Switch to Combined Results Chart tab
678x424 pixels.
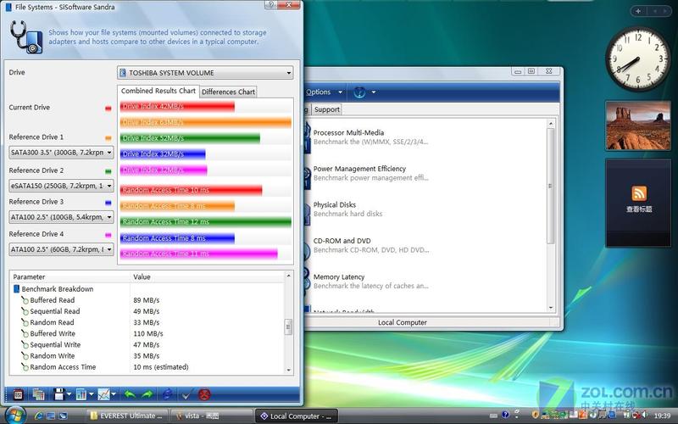158,91
